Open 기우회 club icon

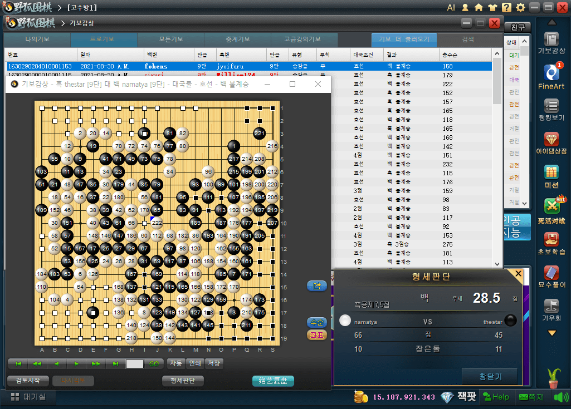pyautogui.click(x=552, y=310)
